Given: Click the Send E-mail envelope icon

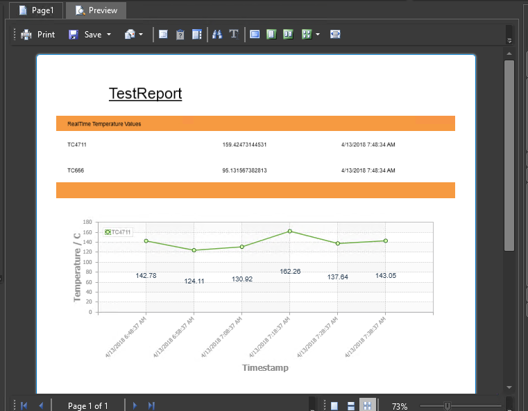Looking at the screenshot, I should 130,34.
